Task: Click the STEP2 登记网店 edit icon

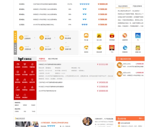Action: [42, 37]
